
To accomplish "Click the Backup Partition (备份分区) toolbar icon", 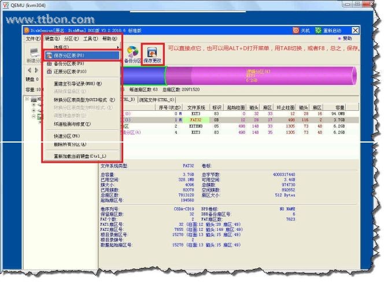I will (132, 51).
